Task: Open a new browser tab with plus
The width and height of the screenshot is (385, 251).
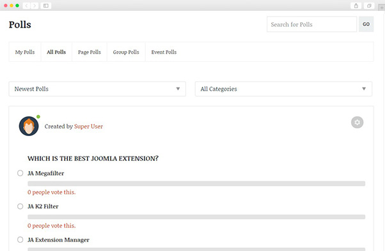Action: (382, 8)
